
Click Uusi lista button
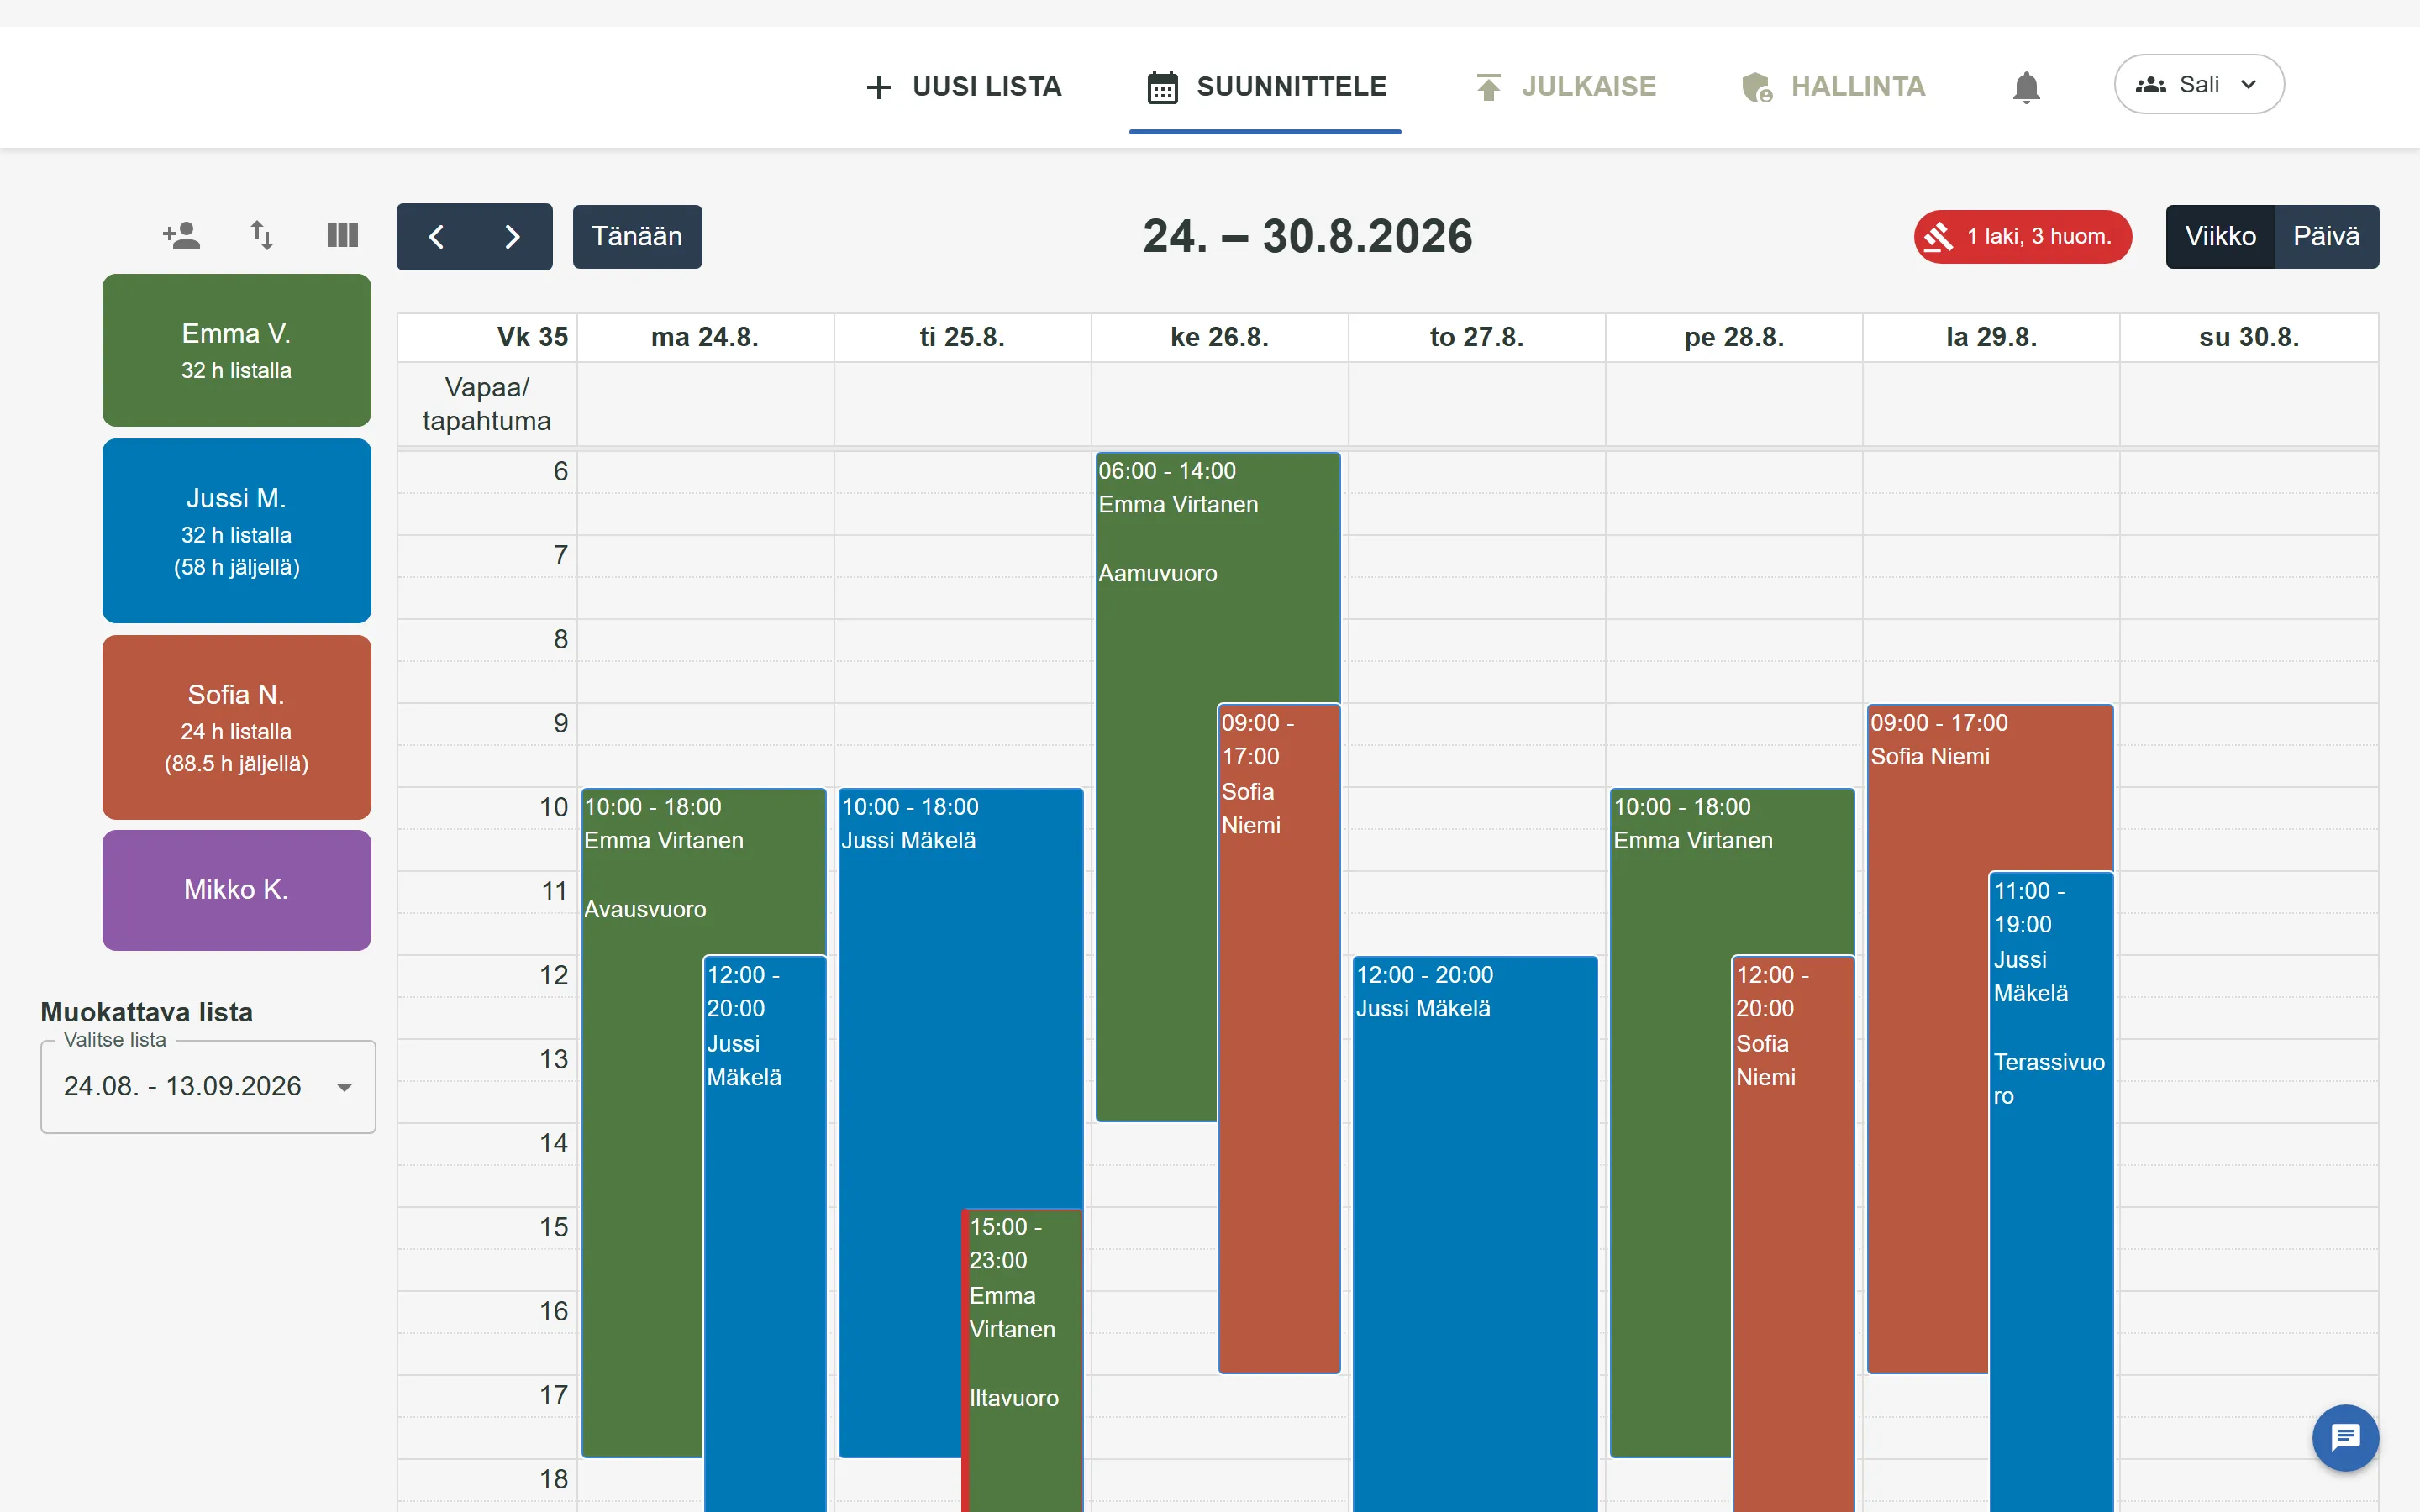[x=963, y=87]
